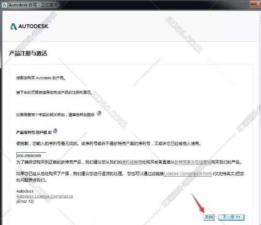Close the Autodesk licensing window with X
The height and width of the screenshot is (225, 261).
(x=256, y=3)
